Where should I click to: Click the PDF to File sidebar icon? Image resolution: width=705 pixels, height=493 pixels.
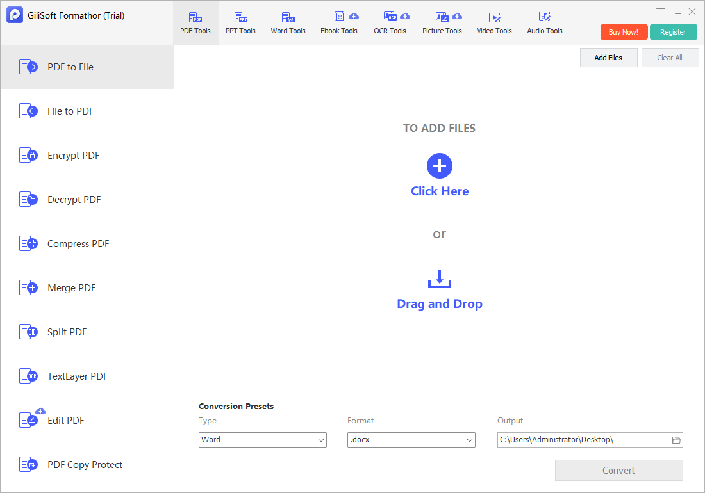[28, 67]
